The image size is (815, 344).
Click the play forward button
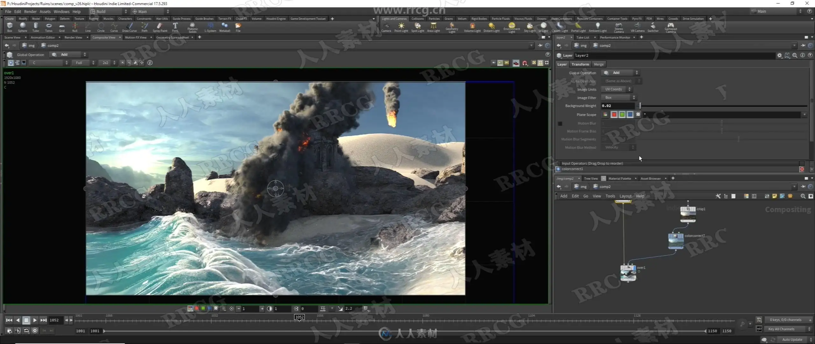click(x=35, y=320)
